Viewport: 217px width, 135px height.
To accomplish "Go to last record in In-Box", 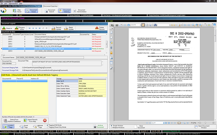I will coord(40,28).
